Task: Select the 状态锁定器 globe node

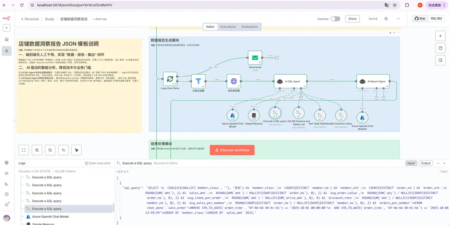Action: [x=233, y=81]
